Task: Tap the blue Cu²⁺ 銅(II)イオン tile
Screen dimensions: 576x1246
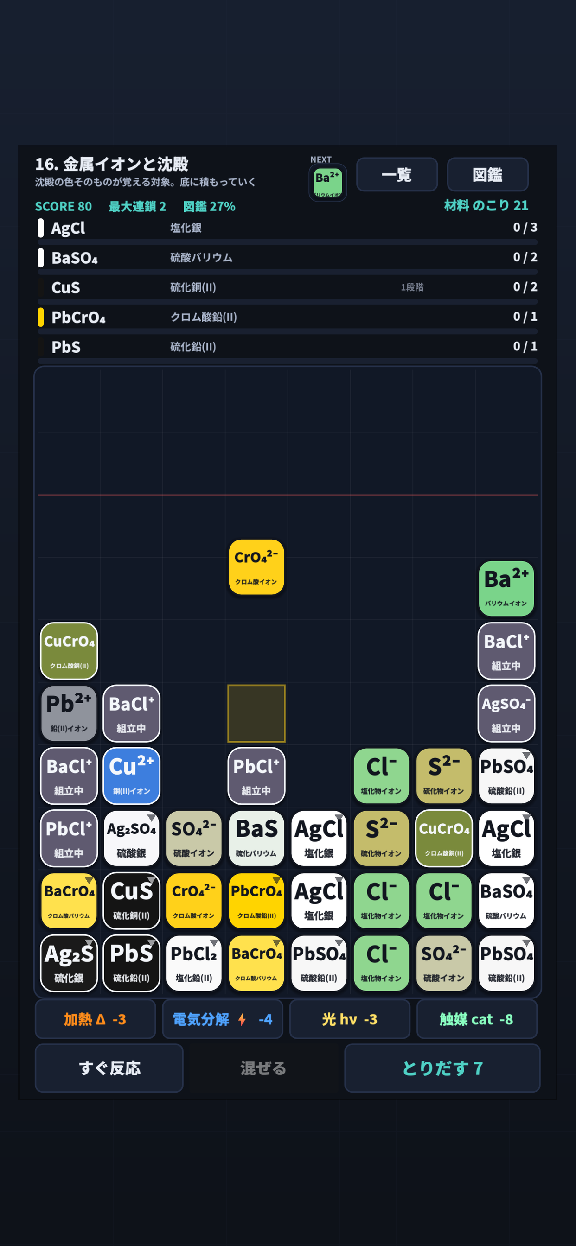Action: (x=131, y=776)
